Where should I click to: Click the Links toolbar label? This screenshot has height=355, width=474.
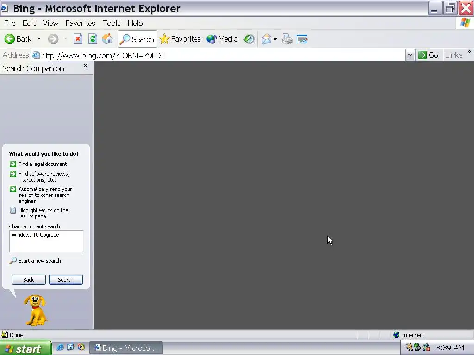pyautogui.click(x=454, y=55)
